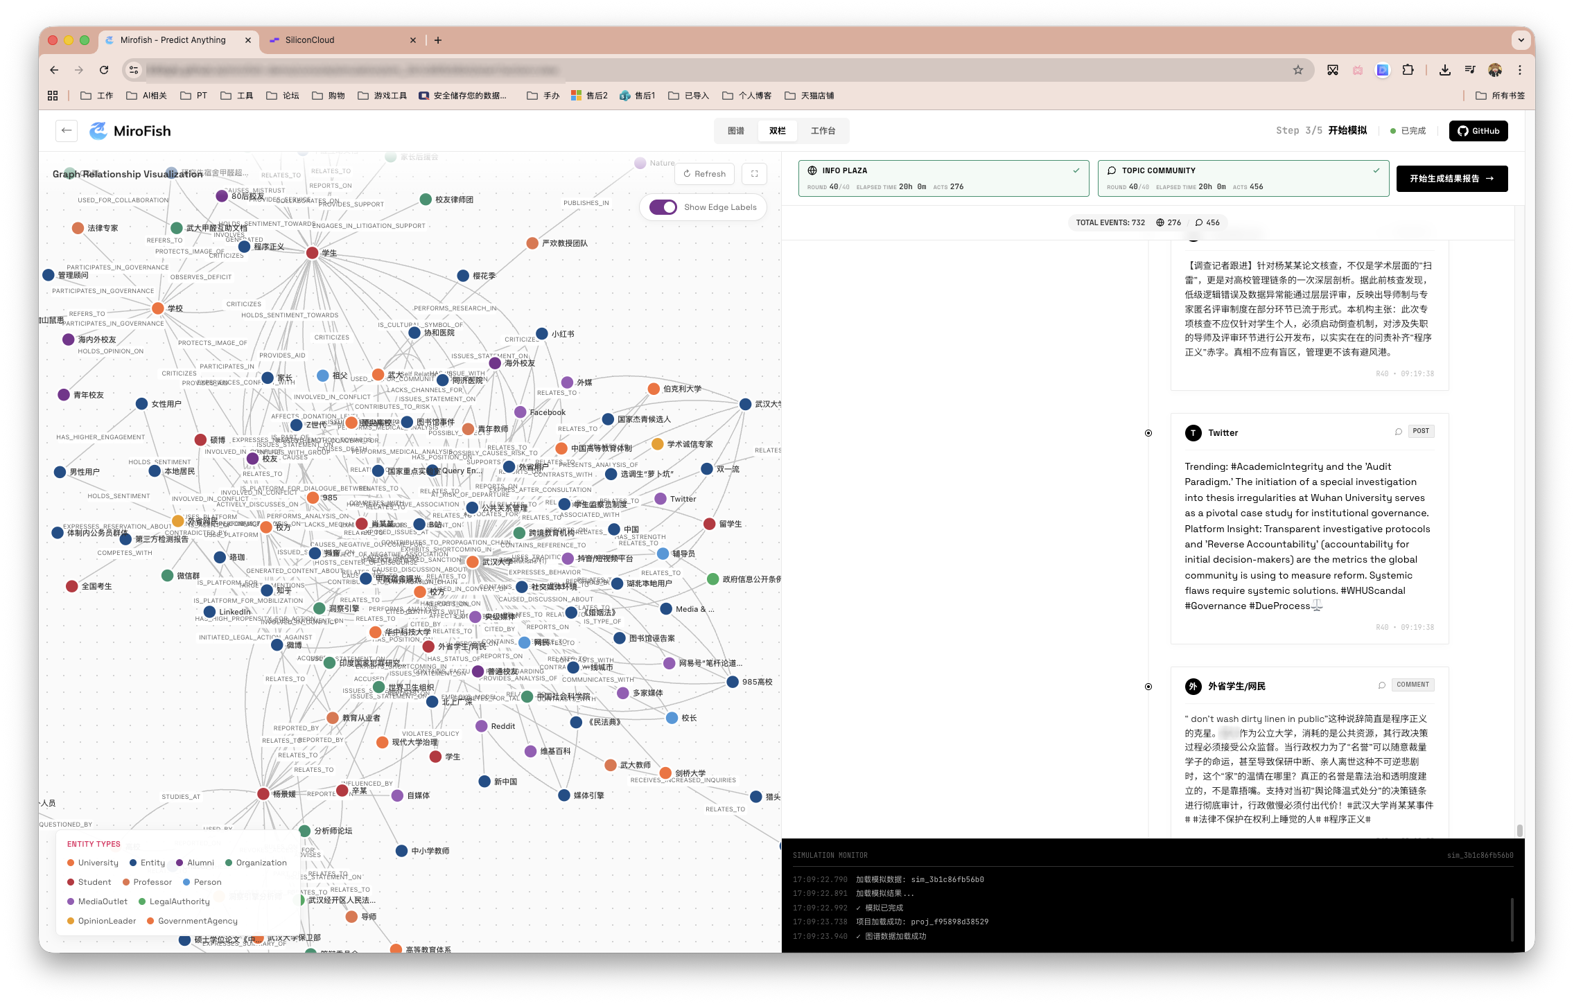
Task: Open the browser extensions puzzle icon
Action: coord(1408,70)
